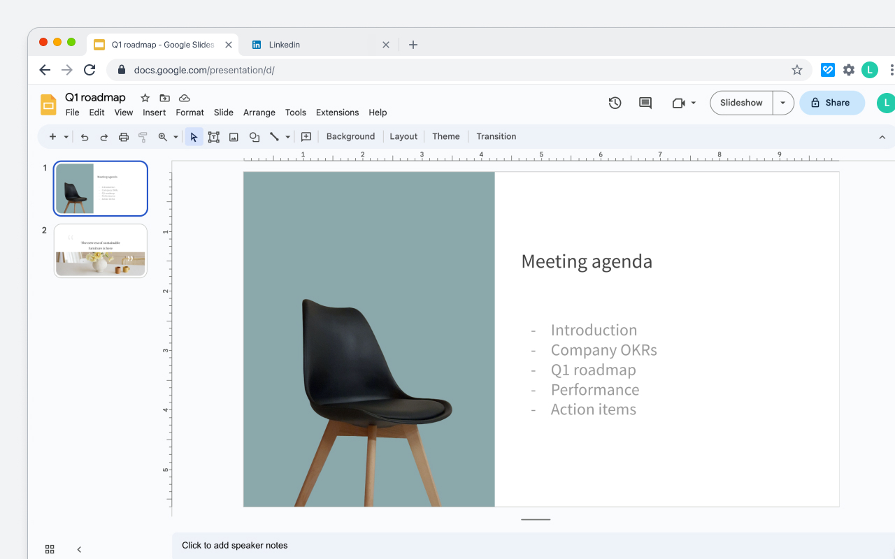Open a new browser tab
Screen dimensions: 895x559
coord(413,45)
